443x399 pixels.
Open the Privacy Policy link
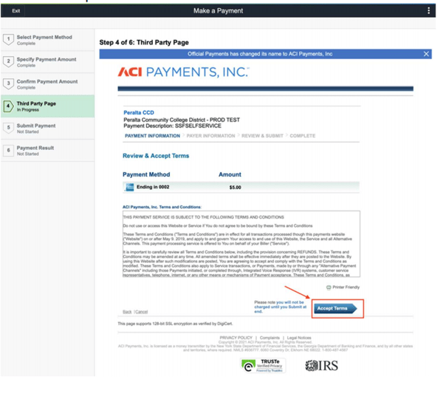click(x=236, y=338)
